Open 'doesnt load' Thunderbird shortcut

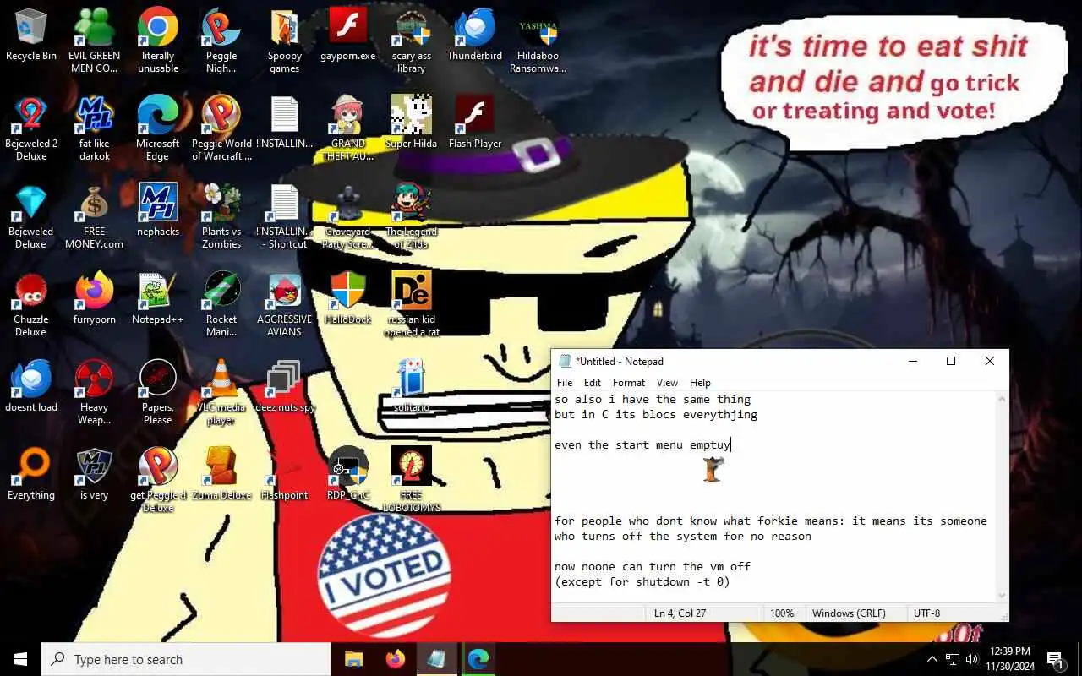(x=31, y=387)
